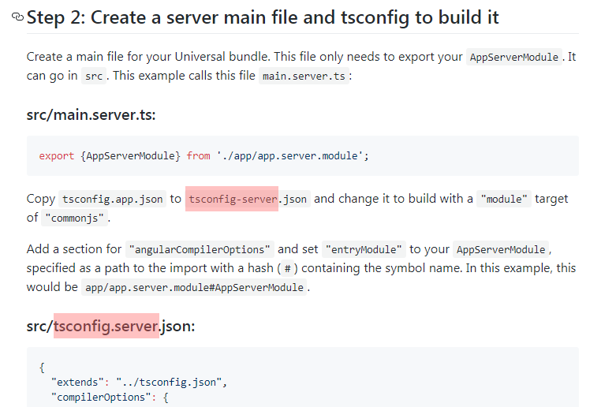Click the inline code tsconfig.app.json

tap(112, 199)
